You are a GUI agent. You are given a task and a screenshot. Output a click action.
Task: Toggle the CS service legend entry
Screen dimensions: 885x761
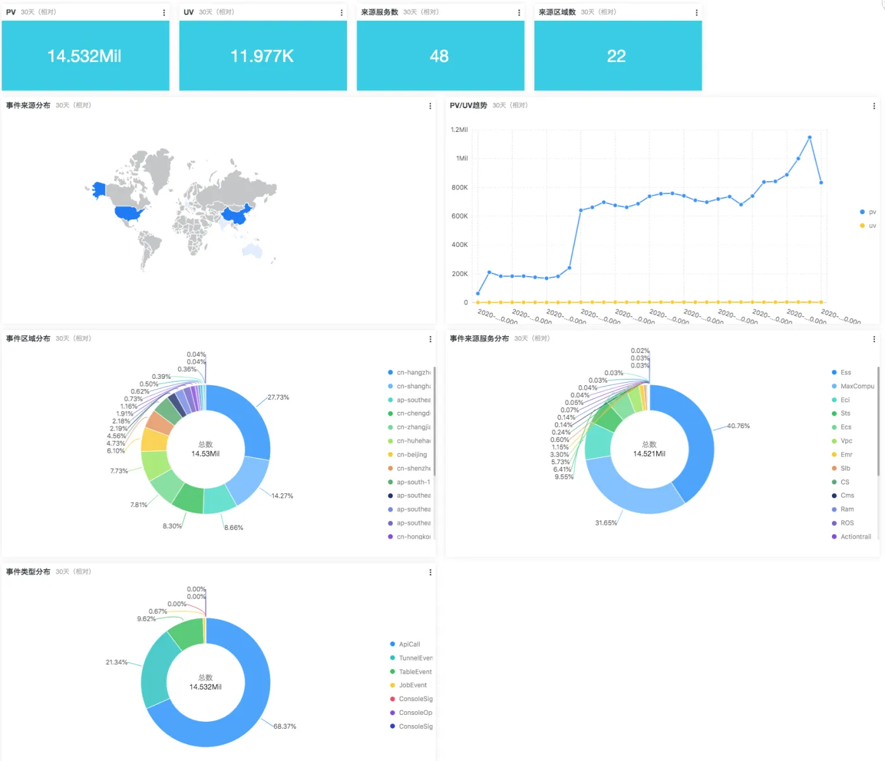[x=840, y=482]
